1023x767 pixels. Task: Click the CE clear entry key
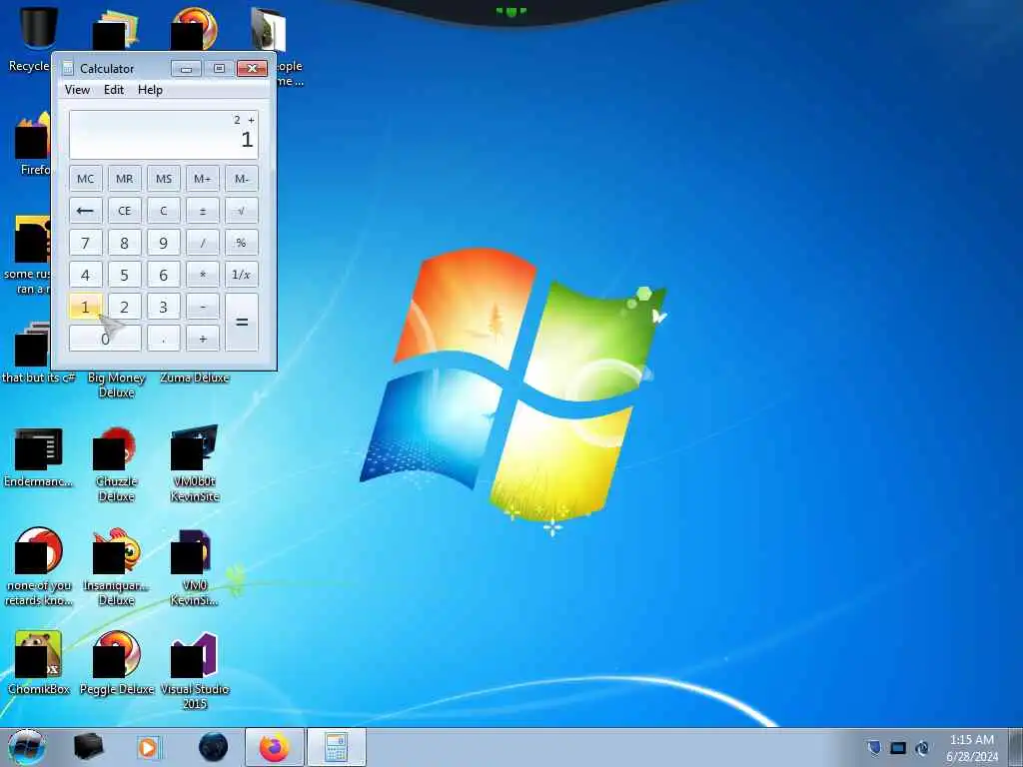click(124, 211)
